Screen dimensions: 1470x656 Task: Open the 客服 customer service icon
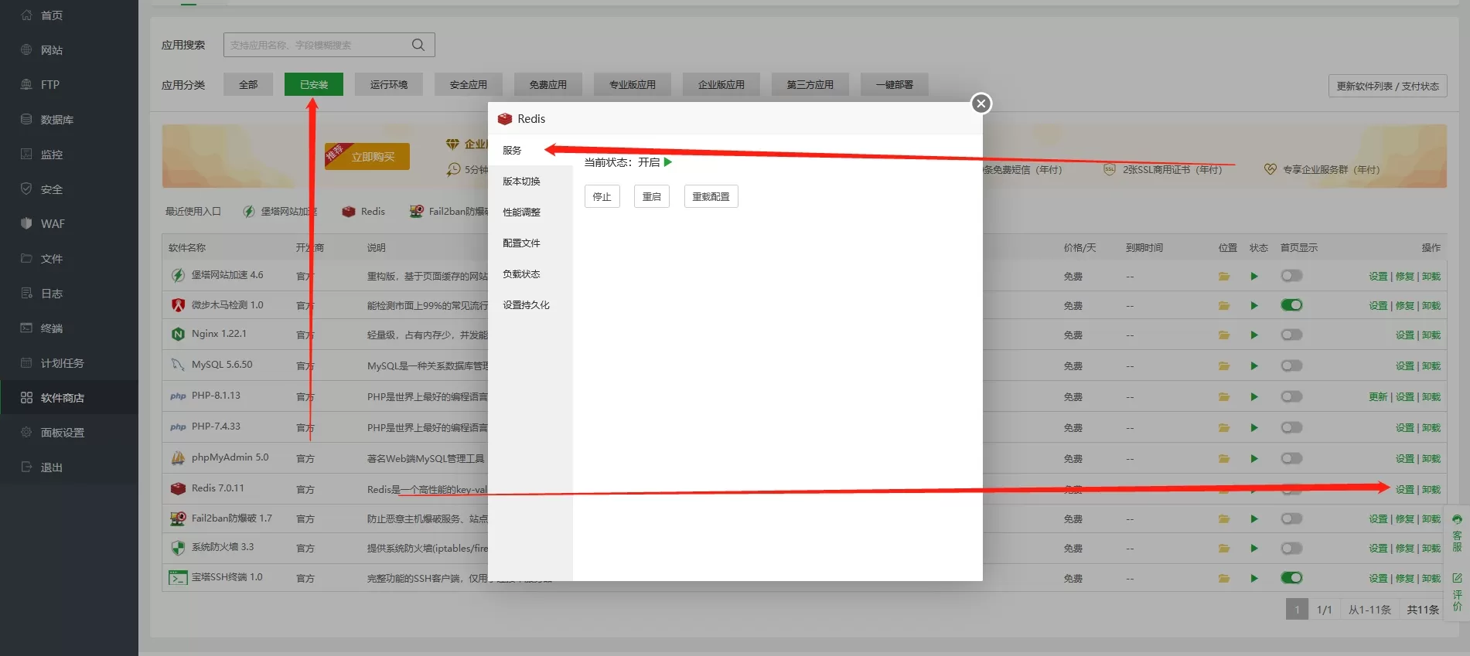1457,533
